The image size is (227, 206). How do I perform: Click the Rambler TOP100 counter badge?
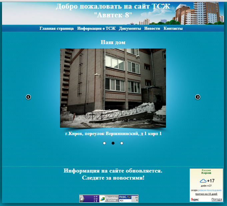109,199
